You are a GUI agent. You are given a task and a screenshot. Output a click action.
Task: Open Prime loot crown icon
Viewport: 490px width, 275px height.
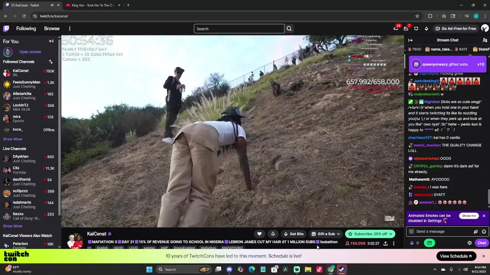point(396,29)
